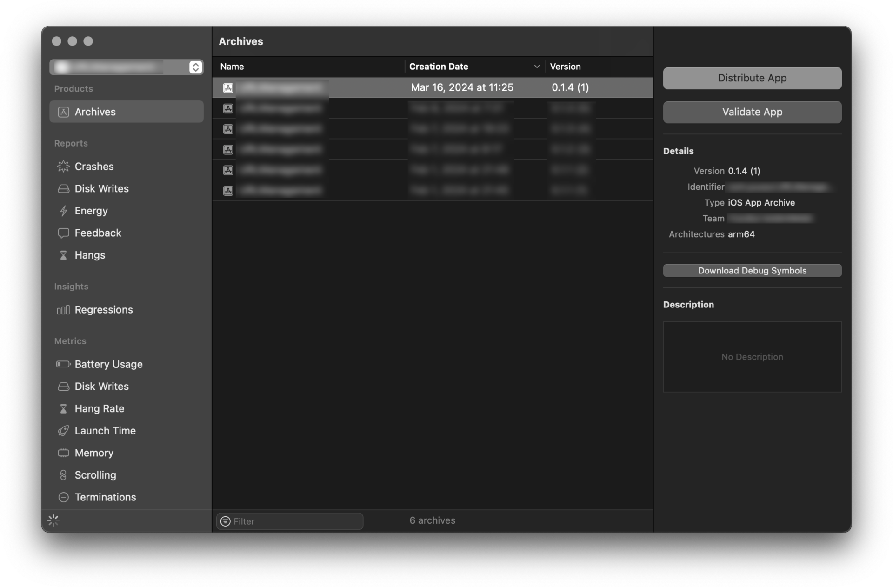Click the Terminations minus-circle icon
893x587 pixels.
(63, 497)
